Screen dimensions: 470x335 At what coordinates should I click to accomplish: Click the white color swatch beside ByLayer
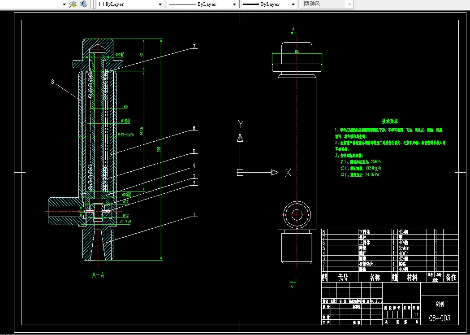click(102, 4)
